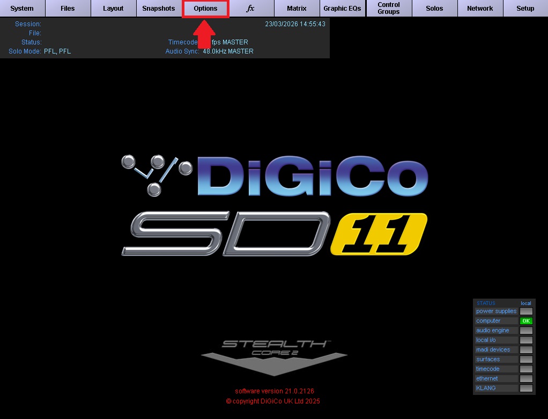The image size is (548, 419).
Task: Click the ethernet status indicator
Action: (x=526, y=378)
